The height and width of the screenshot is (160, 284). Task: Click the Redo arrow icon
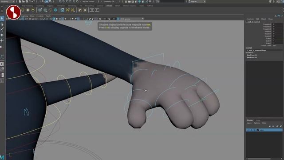(x=34, y=1)
